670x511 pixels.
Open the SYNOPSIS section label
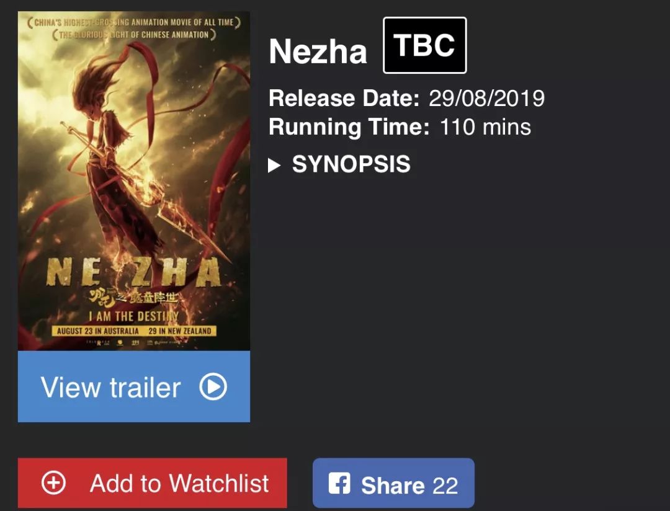click(351, 164)
